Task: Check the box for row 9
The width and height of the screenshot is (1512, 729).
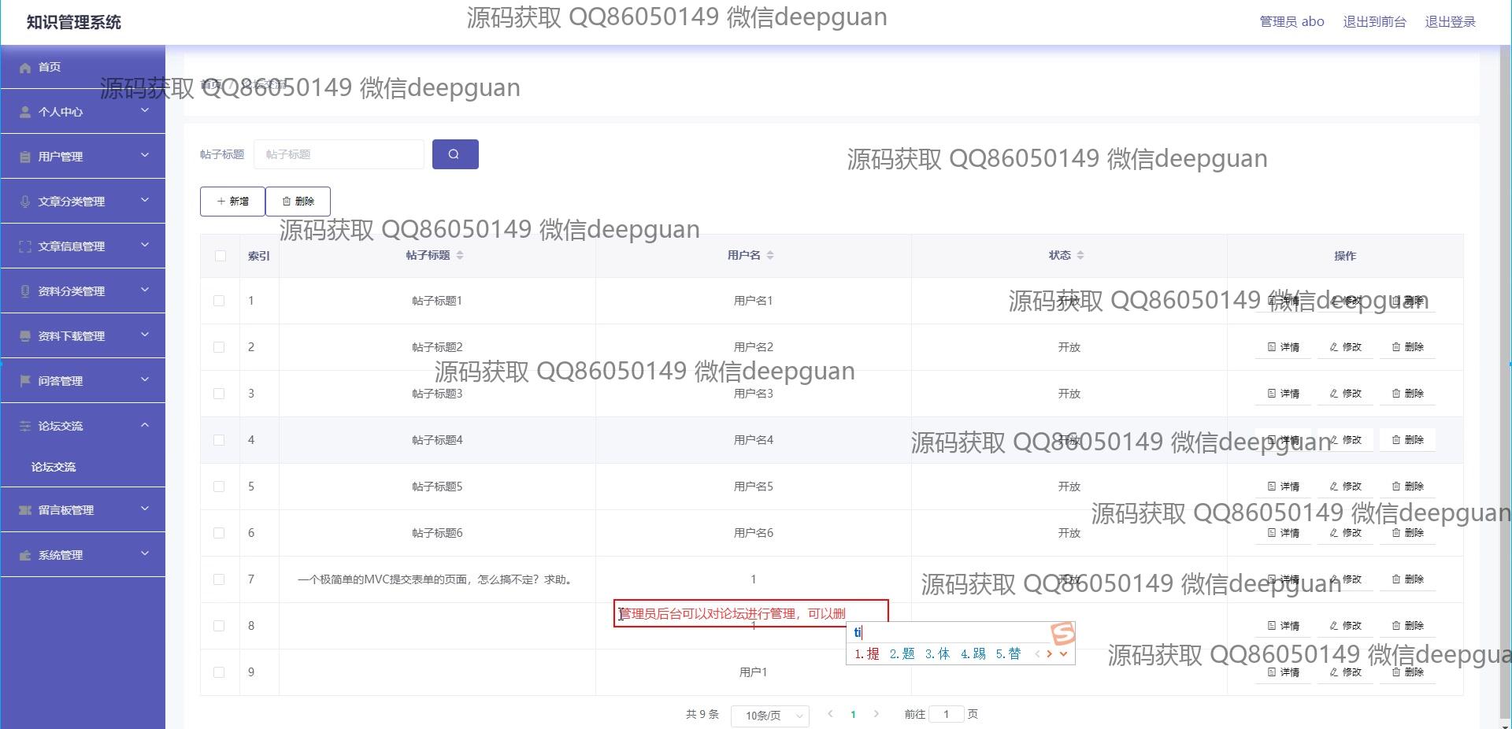Action: coord(219,672)
